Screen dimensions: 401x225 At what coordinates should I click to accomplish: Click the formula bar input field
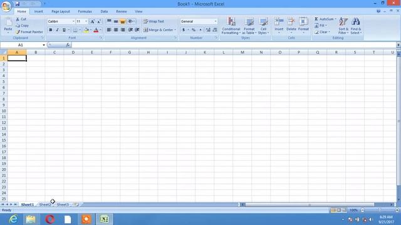(x=234, y=45)
